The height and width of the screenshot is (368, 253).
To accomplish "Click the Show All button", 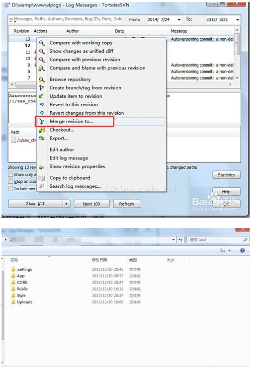I will pyautogui.click(x=36, y=204).
